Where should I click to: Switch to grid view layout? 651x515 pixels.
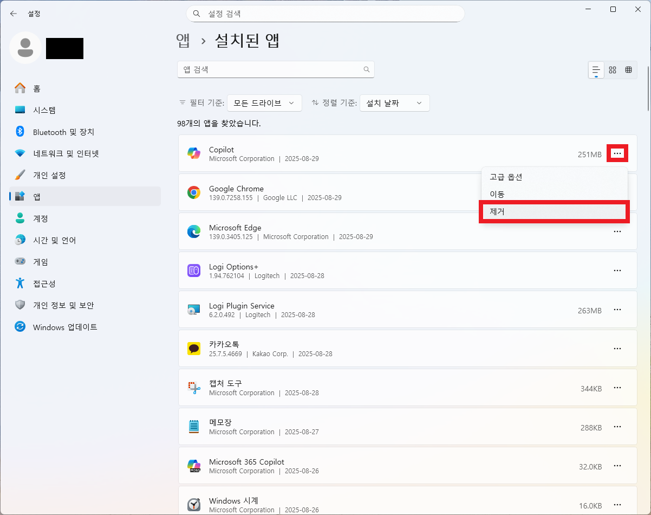click(613, 70)
